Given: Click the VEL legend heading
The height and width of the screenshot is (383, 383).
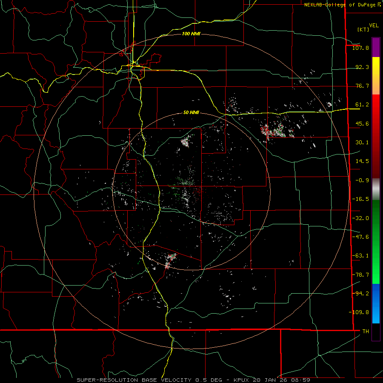Looking at the screenshot, I should click(x=374, y=26).
